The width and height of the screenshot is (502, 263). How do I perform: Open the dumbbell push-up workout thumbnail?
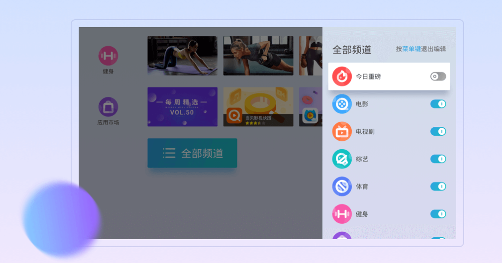pyautogui.click(x=258, y=56)
